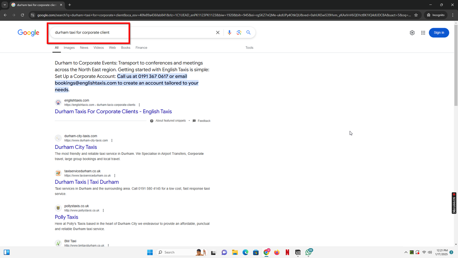Open more options for taxiservicedurham.co.uk result
This screenshot has width=458, height=258.
114,175
